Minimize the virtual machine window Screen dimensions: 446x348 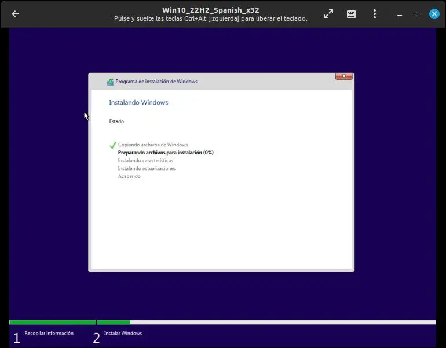(400, 14)
